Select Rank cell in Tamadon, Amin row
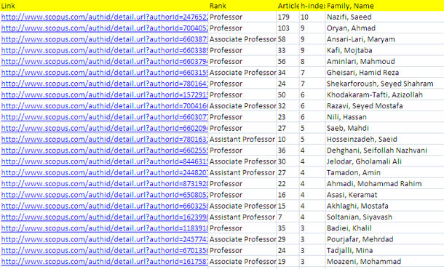 tap(242, 172)
